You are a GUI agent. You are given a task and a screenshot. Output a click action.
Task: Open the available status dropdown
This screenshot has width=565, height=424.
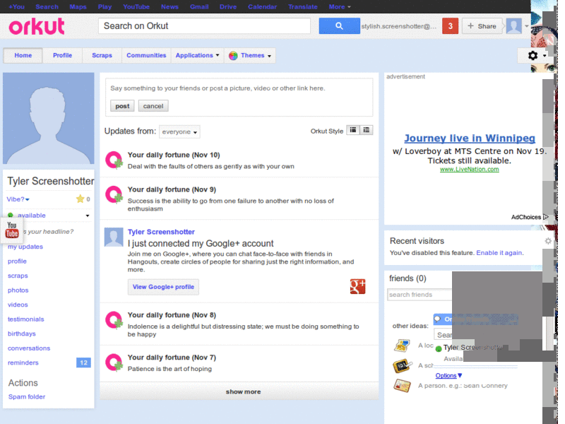(x=88, y=216)
